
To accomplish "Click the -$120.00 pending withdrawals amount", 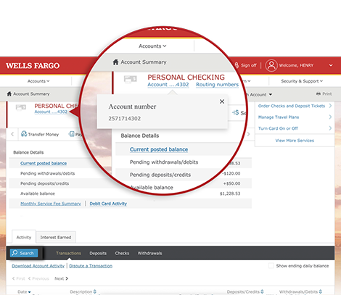I will 231,173.
